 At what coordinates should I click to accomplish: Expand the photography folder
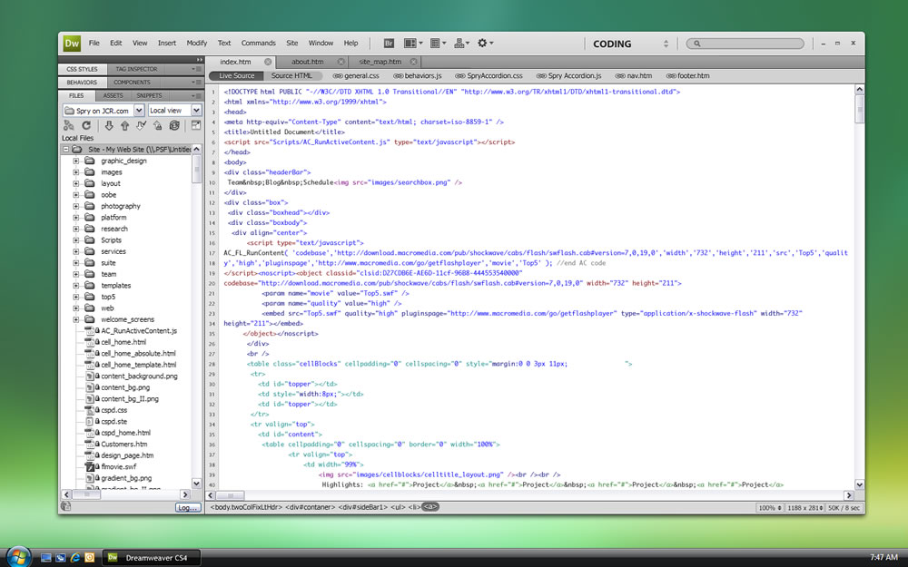tap(76, 206)
